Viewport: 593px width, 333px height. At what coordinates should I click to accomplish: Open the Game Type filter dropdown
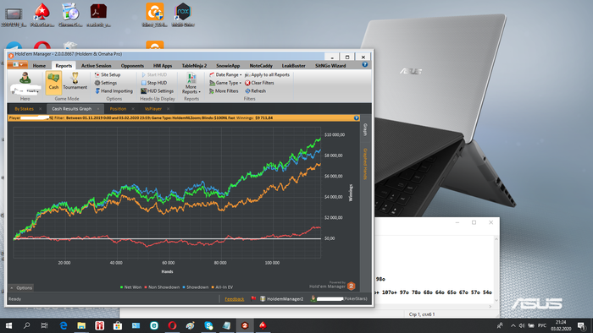tap(225, 83)
